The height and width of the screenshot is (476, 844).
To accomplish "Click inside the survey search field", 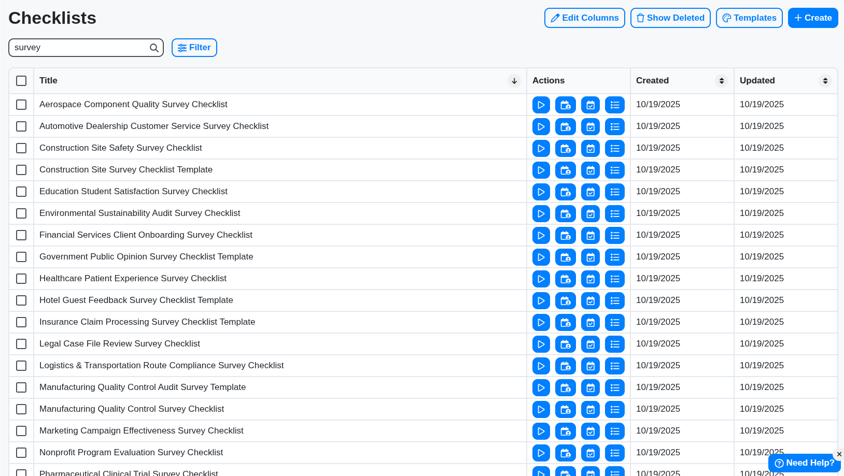I will 78,48.
